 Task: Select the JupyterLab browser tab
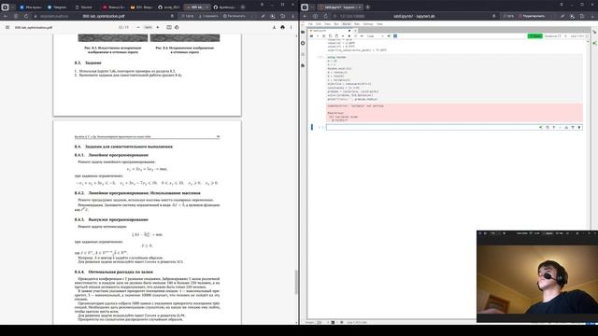tap(340, 7)
